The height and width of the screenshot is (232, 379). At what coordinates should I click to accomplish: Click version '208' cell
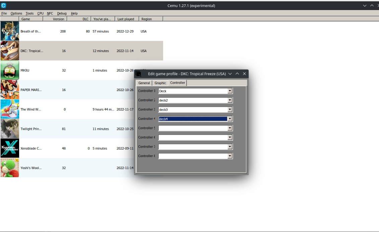63,31
